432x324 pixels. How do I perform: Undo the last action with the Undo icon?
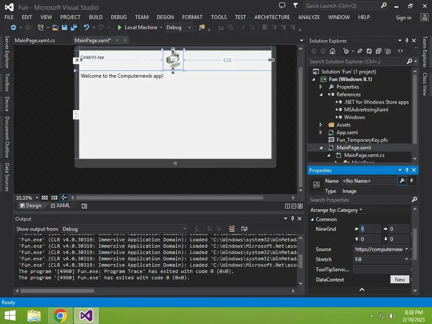click(86, 27)
